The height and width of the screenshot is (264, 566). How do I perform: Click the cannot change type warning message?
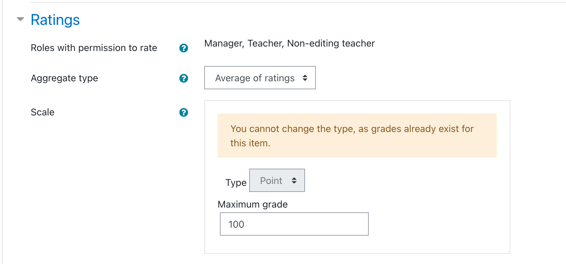coord(357,136)
